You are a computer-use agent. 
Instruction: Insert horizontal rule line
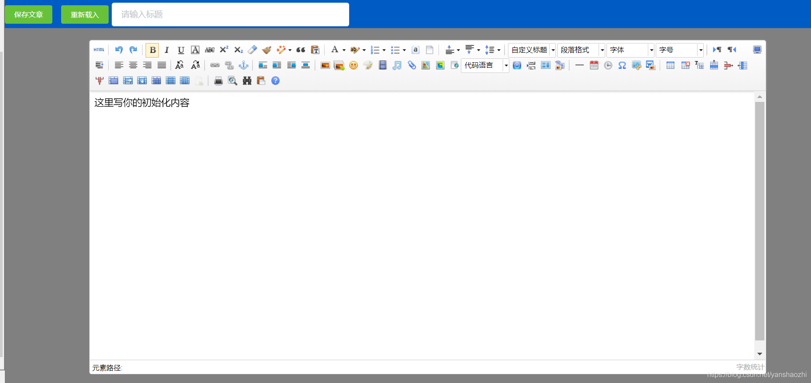579,65
